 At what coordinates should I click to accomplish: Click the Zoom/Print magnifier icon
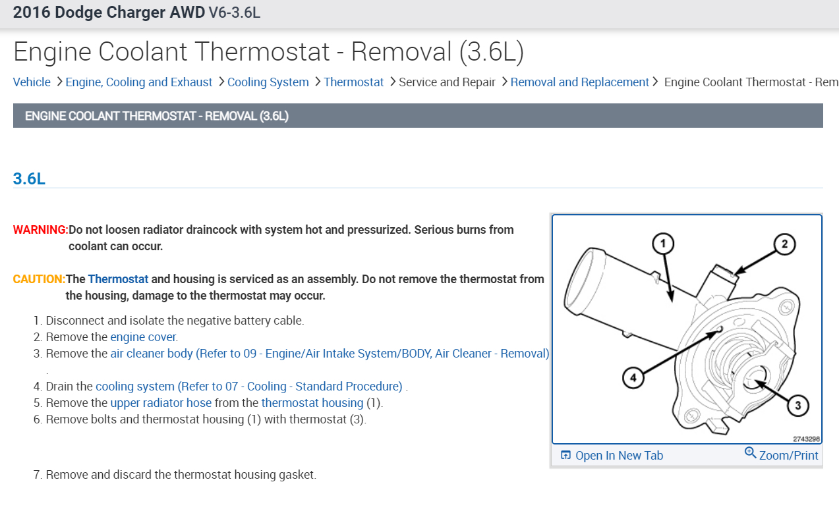(750, 453)
